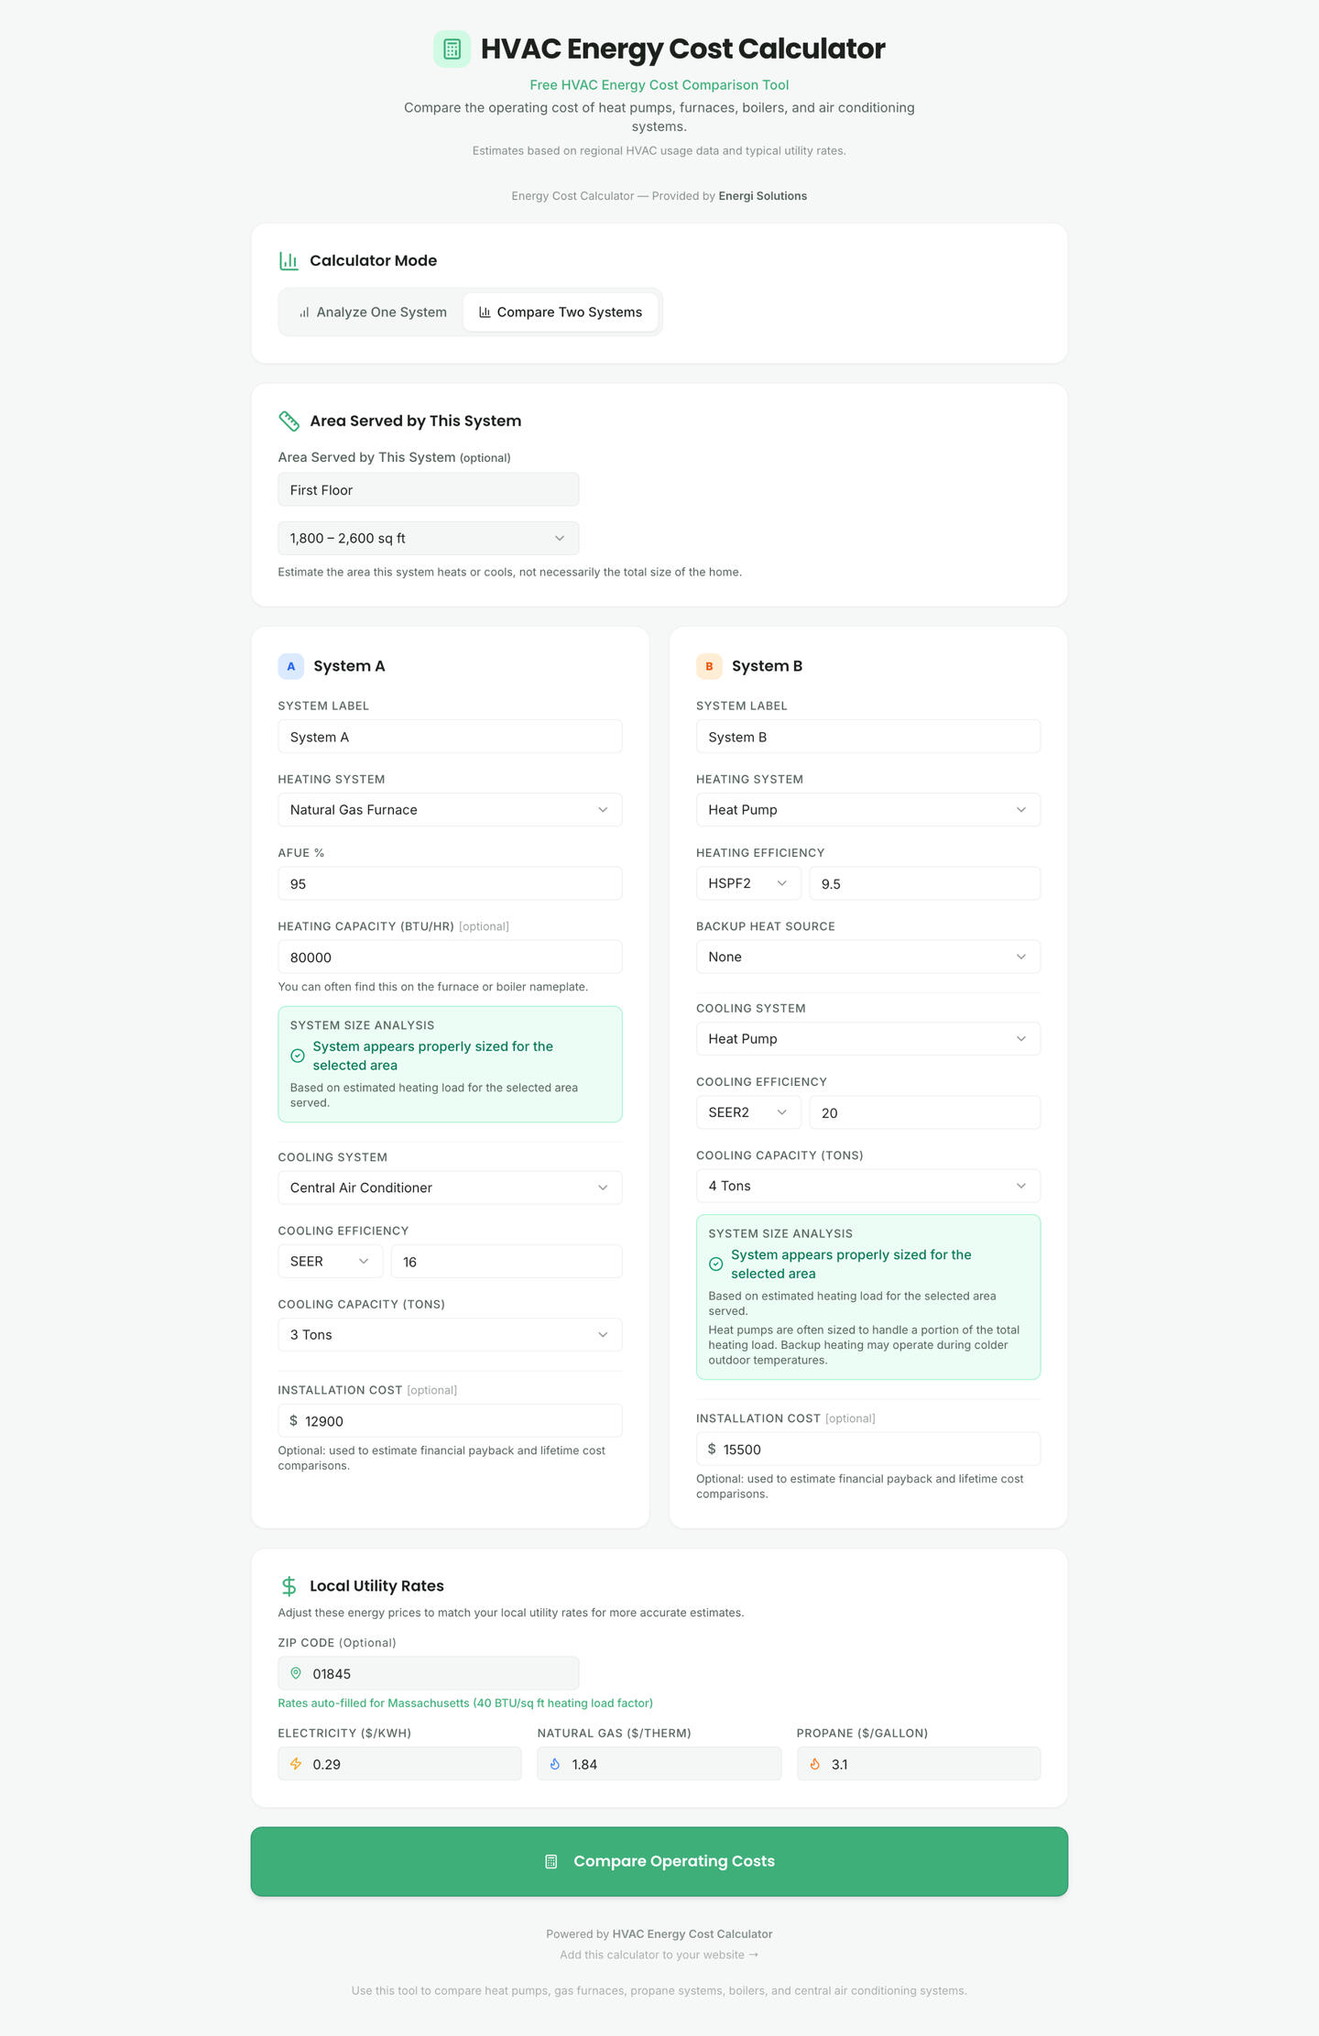Click the lightning bolt icon in Electricity field

tap(296, 1764)
